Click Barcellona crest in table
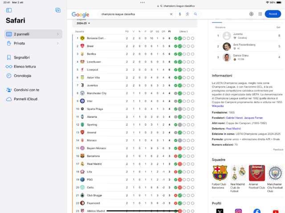285x213 pixels. (82, 156)
